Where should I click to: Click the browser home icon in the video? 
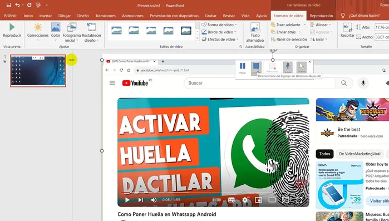pos(129,70)
